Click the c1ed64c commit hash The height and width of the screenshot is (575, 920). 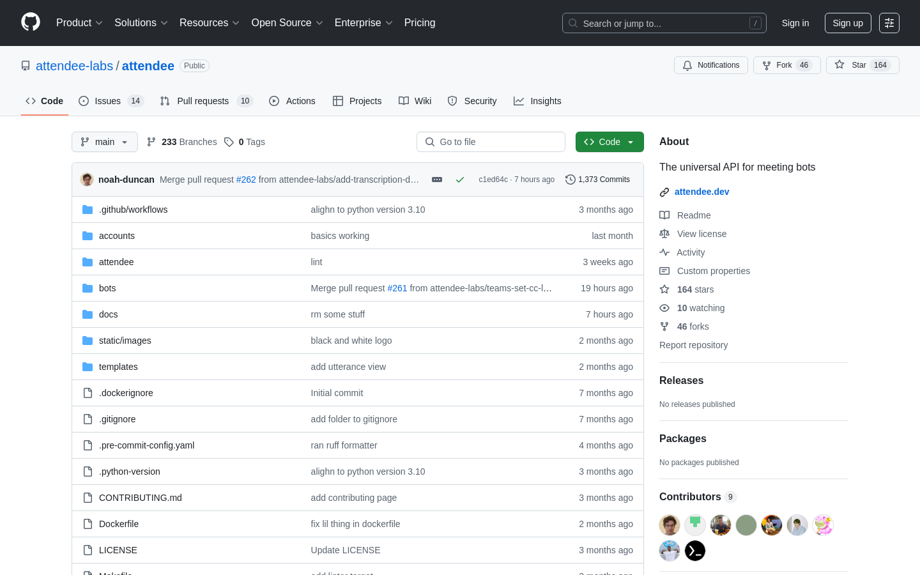[x=493, y=180]
